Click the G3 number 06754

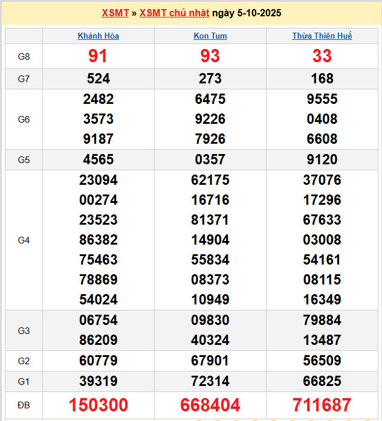(x=99, y=320)
